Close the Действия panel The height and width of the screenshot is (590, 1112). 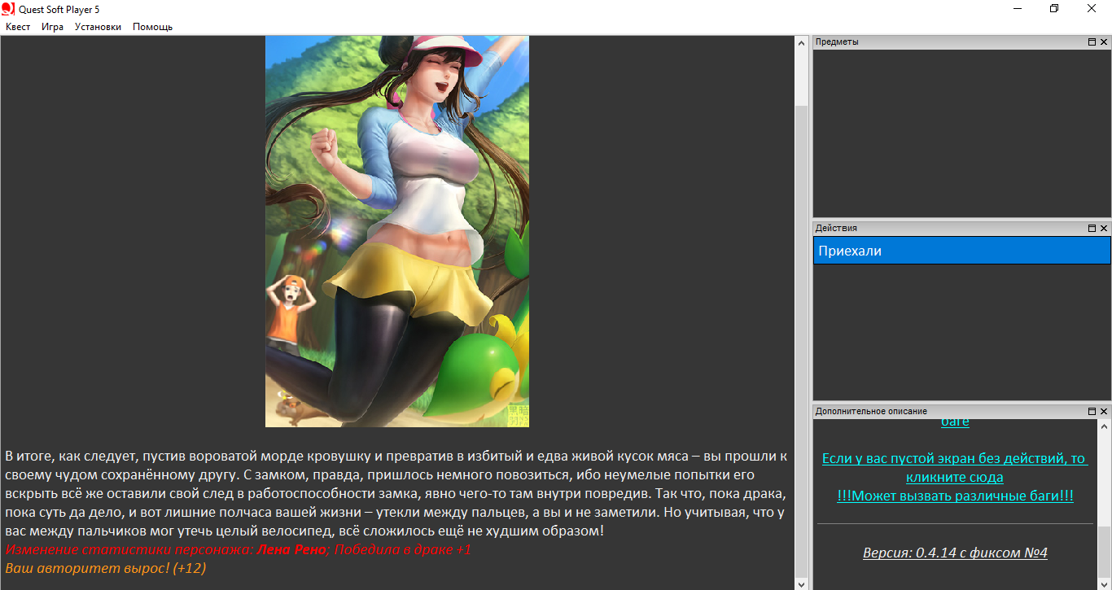point(1104,229)
